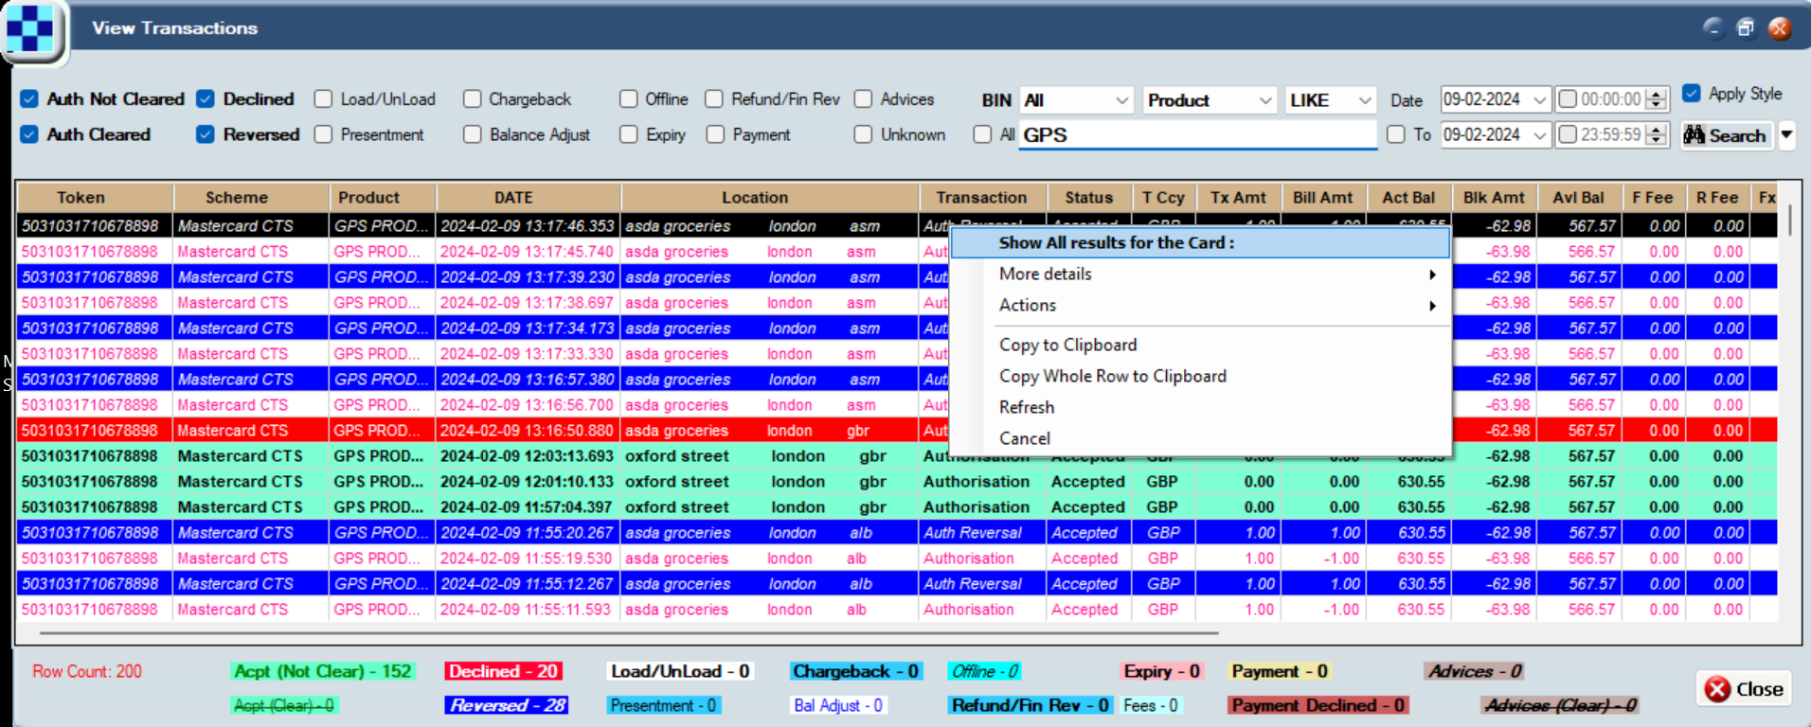Click the Payment Declined - 0 legend
The image size is (1811, 727).
(x=1318, y=705)
